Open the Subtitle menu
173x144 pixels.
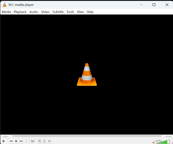point(58,12)
